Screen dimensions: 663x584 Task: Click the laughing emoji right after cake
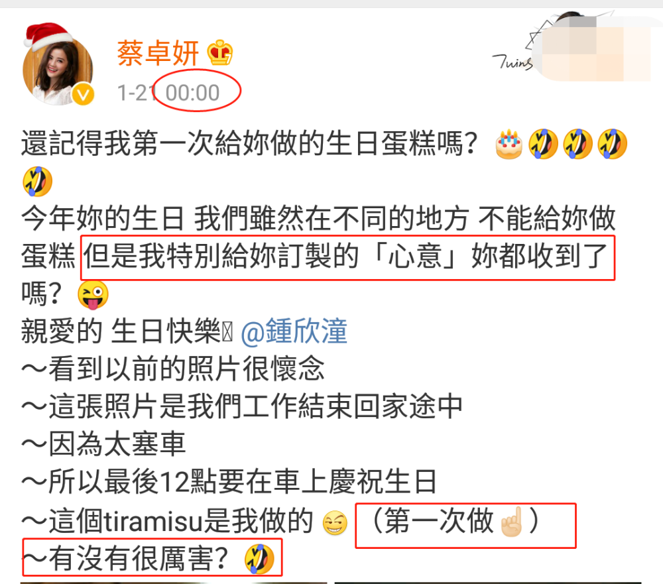coord(544,145)
